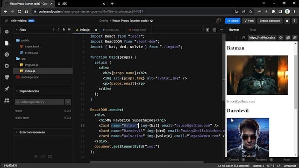The width and height of the screenshot is (299, 168).
Task: Expand the External resources section
Action: 17,132
